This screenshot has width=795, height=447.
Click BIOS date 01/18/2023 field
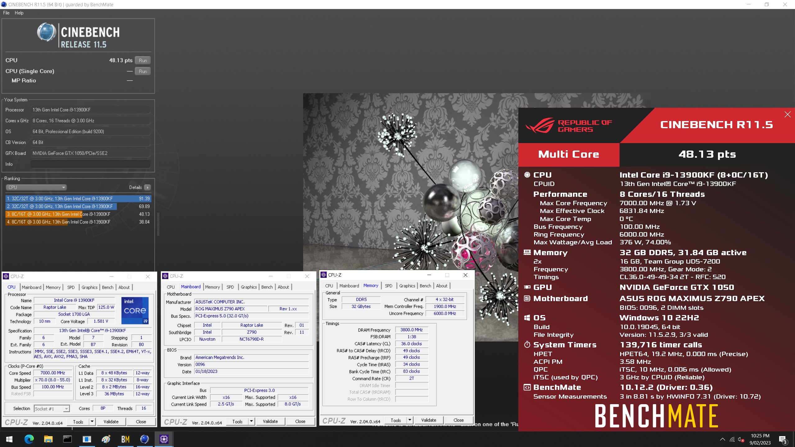coord(252,371)
